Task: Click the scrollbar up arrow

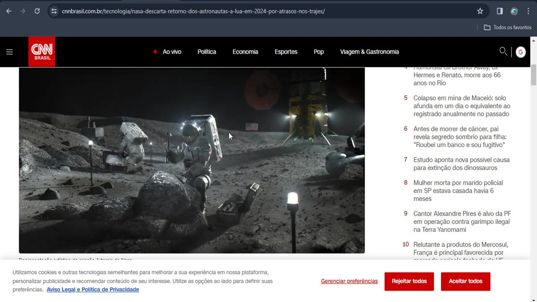Action: click(x=534, y=40)
